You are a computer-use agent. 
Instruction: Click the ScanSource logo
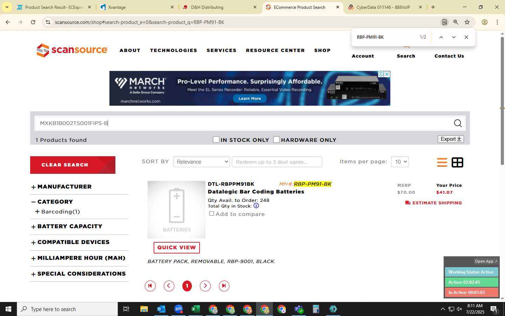tap(72, 50)
